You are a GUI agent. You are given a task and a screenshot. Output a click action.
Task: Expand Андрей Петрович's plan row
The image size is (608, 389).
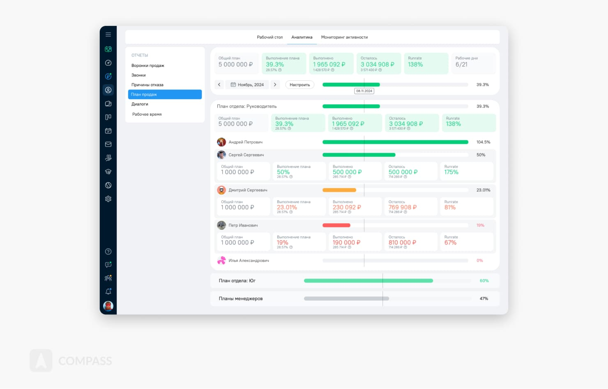pyautogui.click(x=245, y=142)
